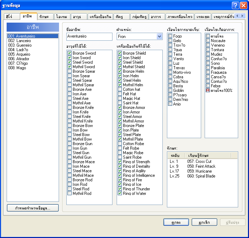
Task: Toggle the Paralisia state checkbox
Action: (208, 68)
